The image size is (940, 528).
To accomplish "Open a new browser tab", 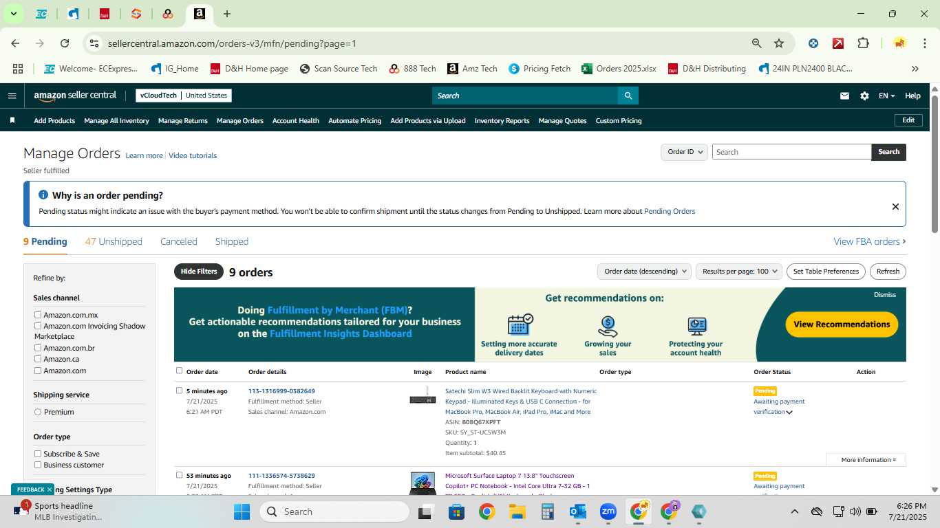I will coord(227,14).
